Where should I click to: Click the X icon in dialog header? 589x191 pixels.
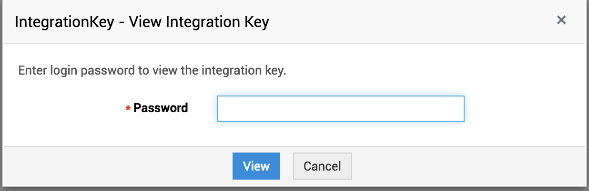[561, 20]
